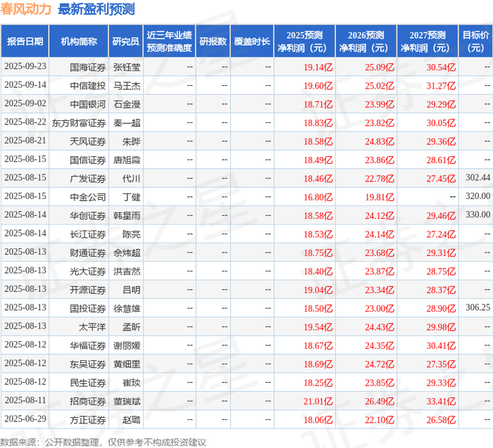Viewport: 493px width, 448px height.
Task: Select the 30.54亿 profit value
Action: [441, 68]
